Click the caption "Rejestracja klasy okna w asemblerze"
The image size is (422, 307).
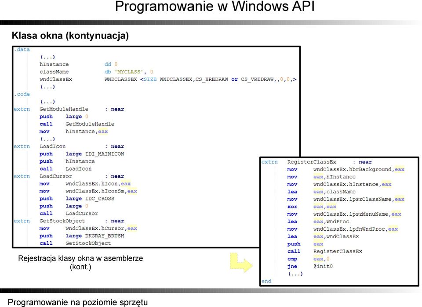(80, 258)
